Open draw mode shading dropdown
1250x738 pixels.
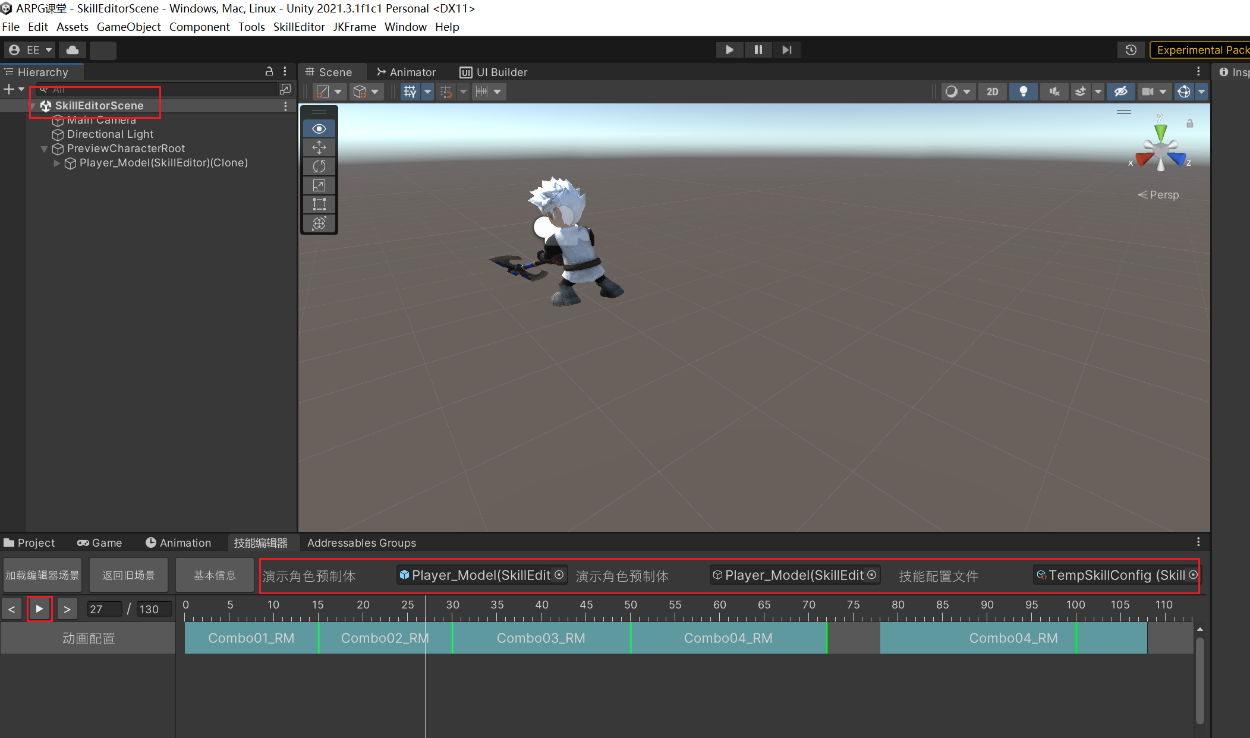pyautogui.click(x=958, y=92)
